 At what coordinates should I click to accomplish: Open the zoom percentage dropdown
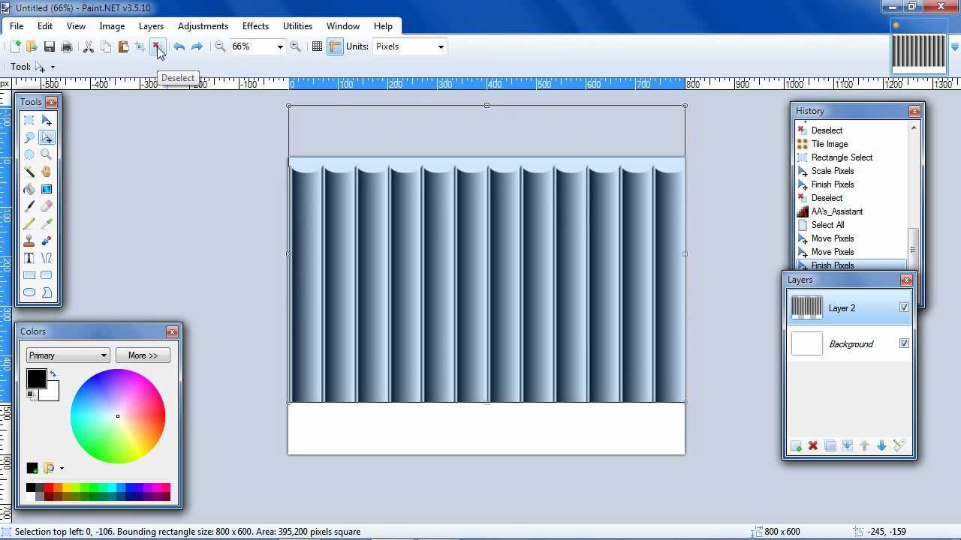point(280,46)
